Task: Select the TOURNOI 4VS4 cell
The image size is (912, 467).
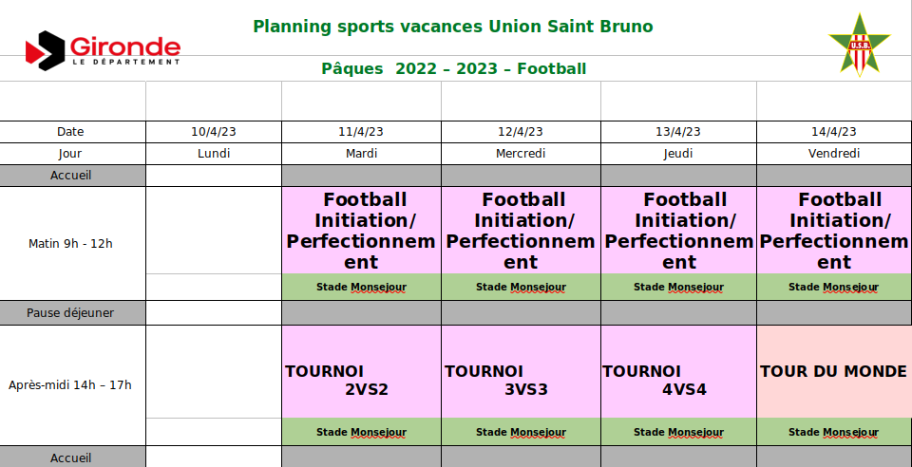Action: [x=678, y=372]
